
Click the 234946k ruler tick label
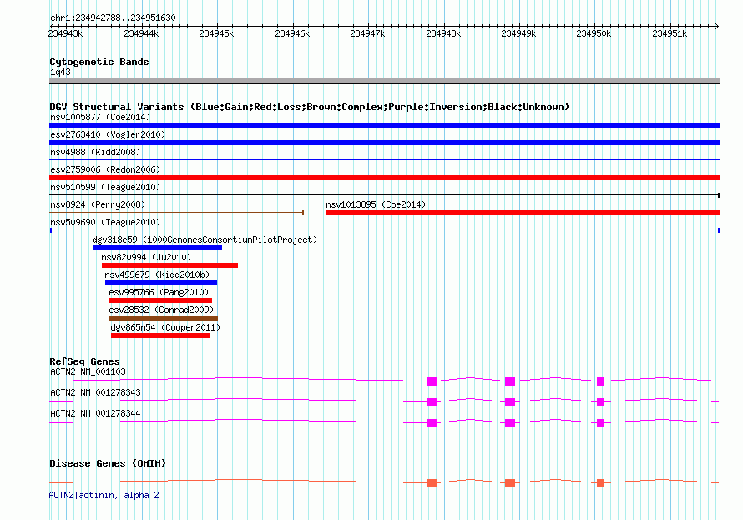(292, 33)
